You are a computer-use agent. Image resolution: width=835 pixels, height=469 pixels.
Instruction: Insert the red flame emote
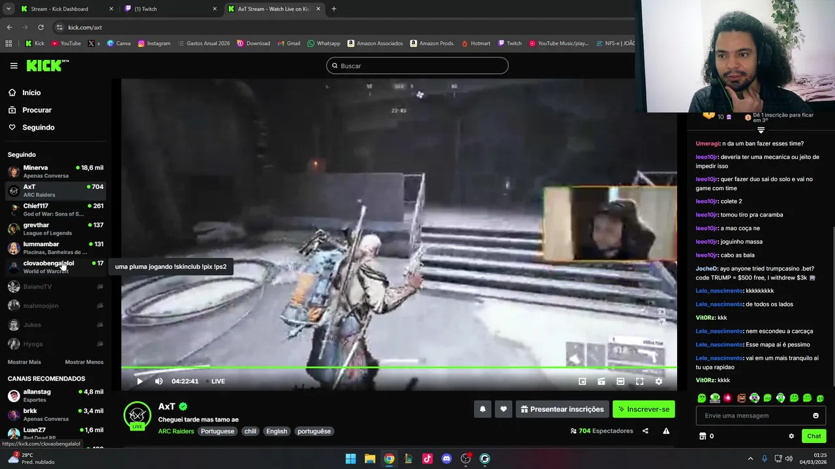728,398
